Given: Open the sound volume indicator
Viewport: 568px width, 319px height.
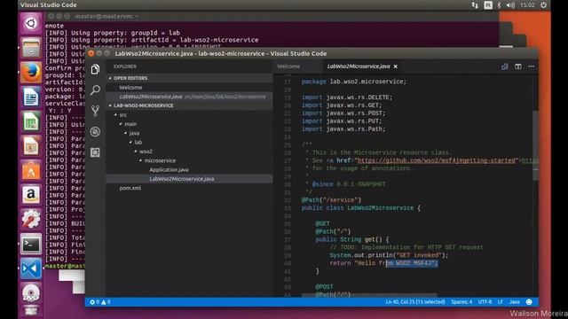Looking at the screenshot, I should click(510, 5).
